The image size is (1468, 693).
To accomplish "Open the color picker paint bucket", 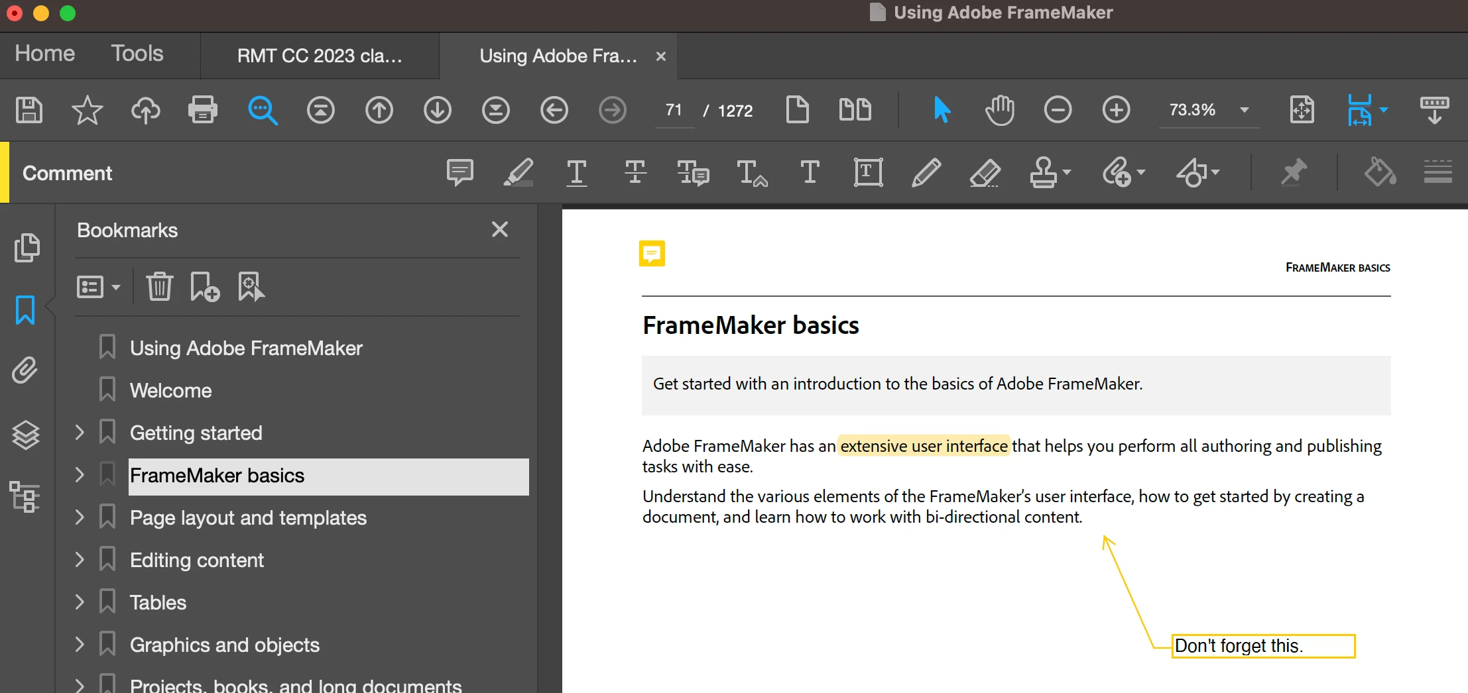I will pos(1380,173).
